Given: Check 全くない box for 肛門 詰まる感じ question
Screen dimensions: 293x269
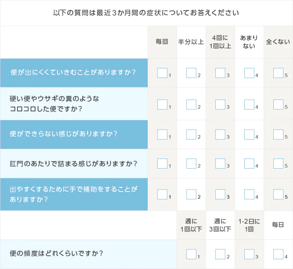Looking at the screenshot, I should click(x=278, y=164).
